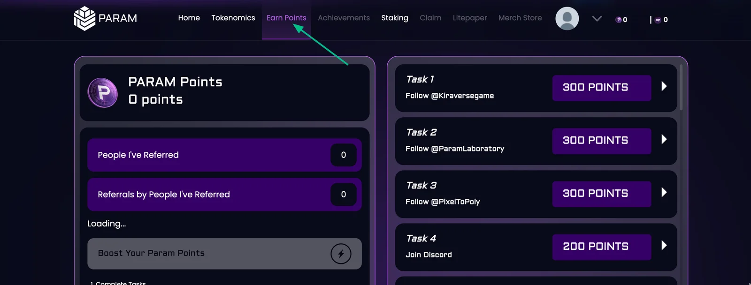Click the Follow @PixelToPoly text
Screen dimensions: 751x285
pos(443,202)
